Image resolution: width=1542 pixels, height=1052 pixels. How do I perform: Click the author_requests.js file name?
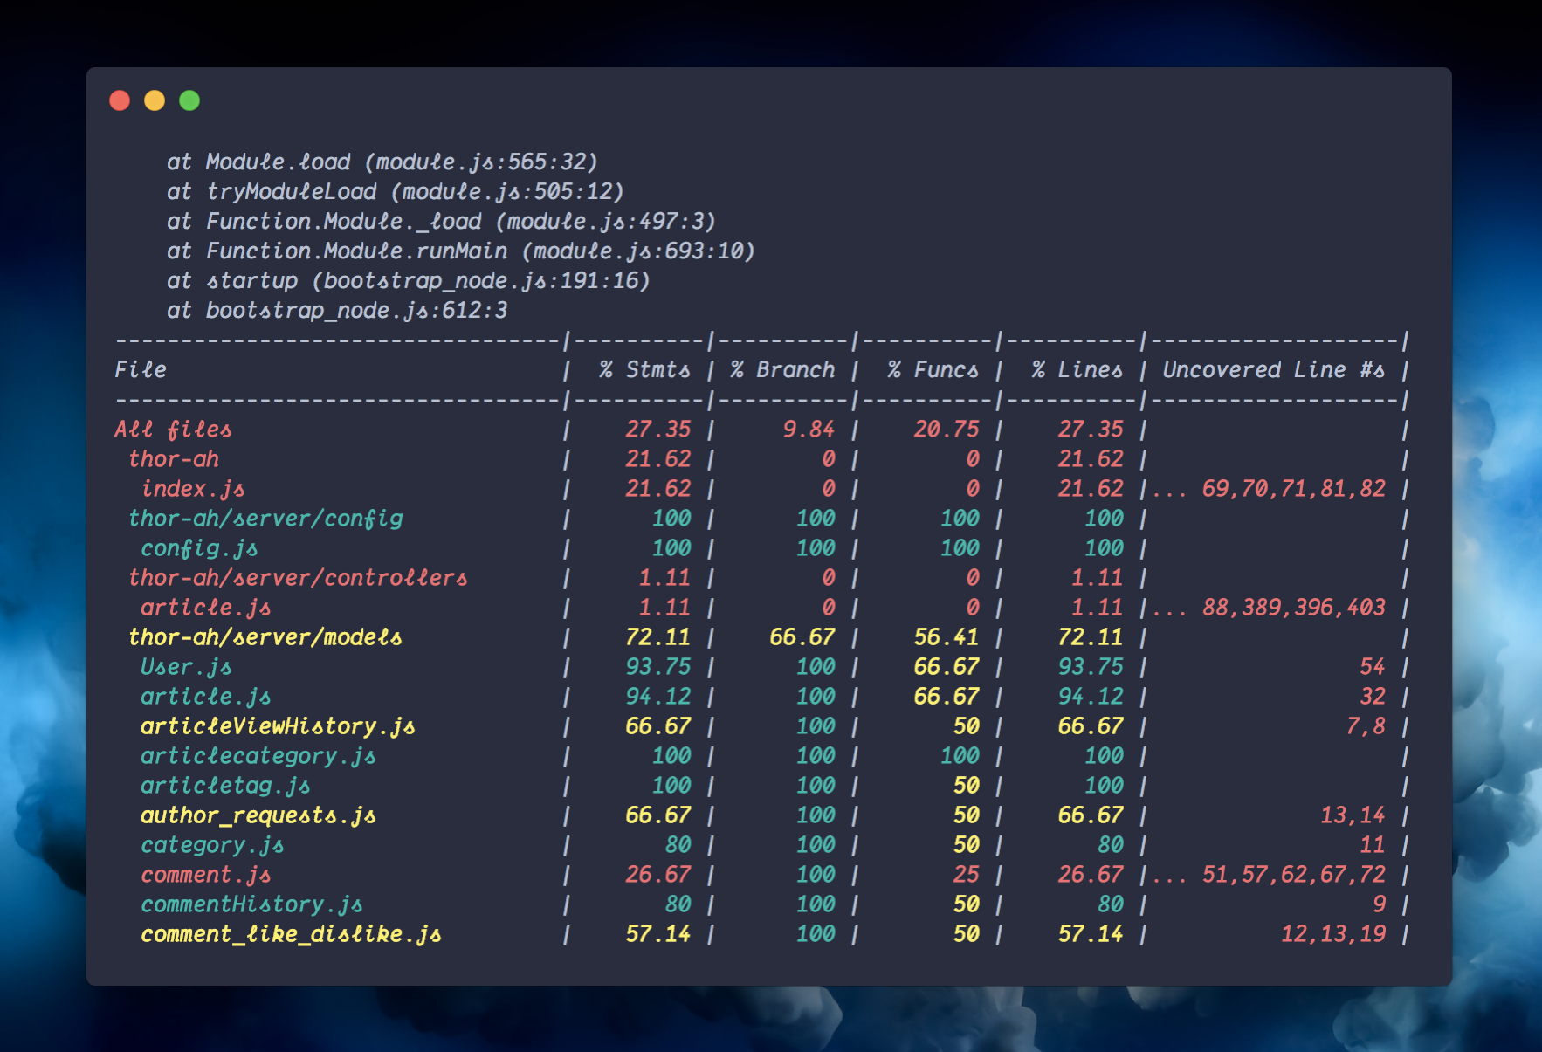tap(258, 815)
